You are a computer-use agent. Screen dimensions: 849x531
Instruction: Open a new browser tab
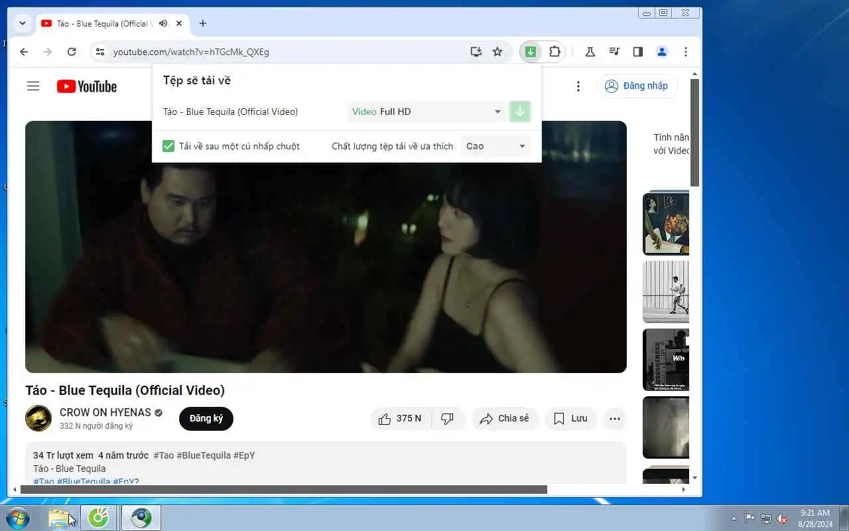point(203,23)
